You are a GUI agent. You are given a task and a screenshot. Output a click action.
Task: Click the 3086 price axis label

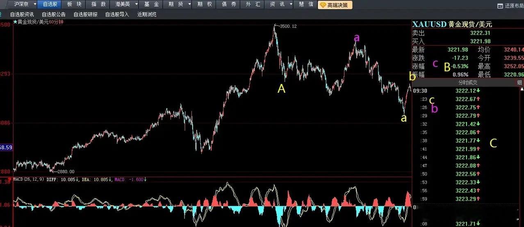(6, 123)
